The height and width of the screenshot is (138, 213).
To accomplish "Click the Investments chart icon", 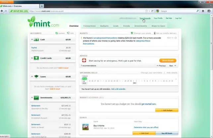I will (36, 98).
